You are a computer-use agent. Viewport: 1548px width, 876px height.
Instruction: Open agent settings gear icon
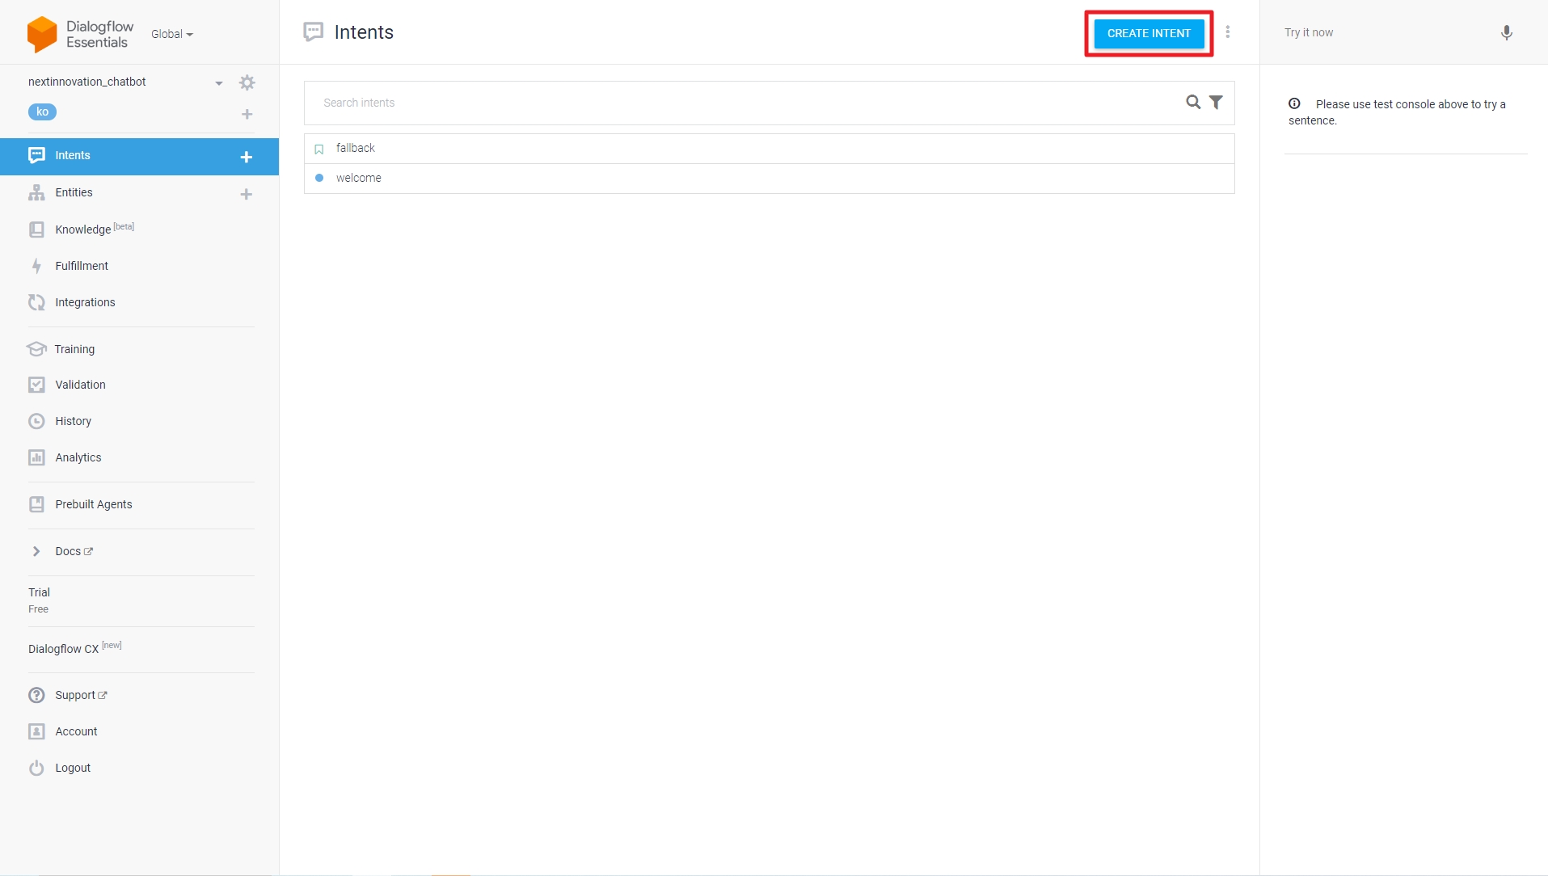(x=247, y=82)
